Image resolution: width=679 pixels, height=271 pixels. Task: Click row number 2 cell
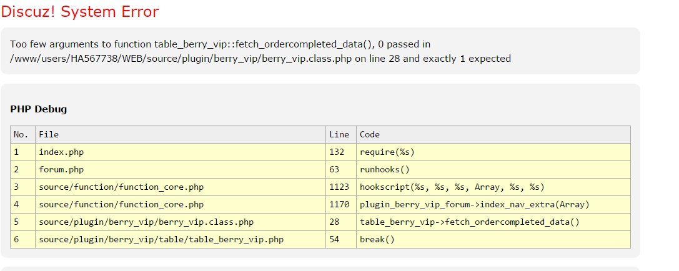[23, 170]
